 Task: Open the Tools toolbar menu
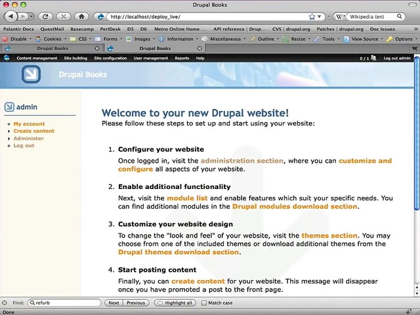pos(327,39)
